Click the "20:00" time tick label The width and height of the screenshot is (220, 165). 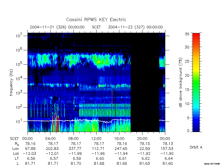coord(142,139)
